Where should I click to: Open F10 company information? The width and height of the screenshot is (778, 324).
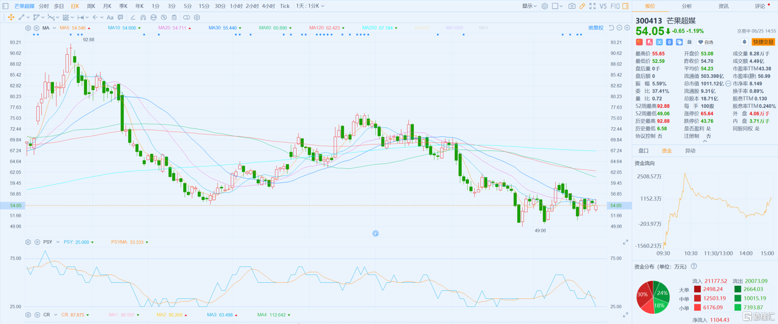[x=615, y=6]
